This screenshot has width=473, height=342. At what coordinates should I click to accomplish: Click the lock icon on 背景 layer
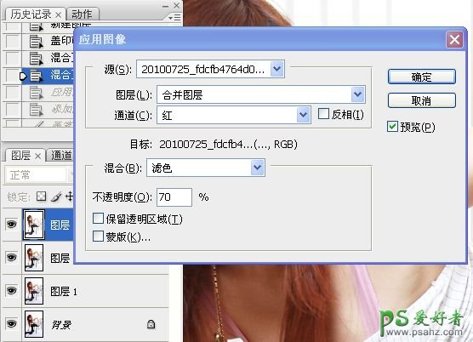(151, 324)
